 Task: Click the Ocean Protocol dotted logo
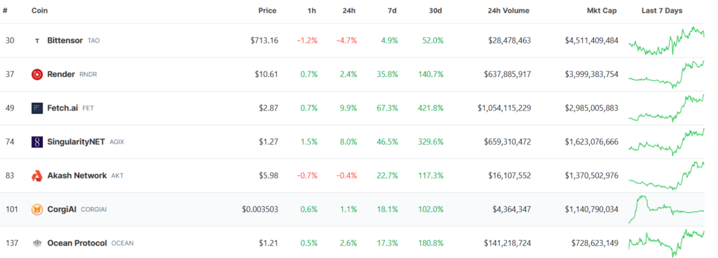tap(37, 243)
